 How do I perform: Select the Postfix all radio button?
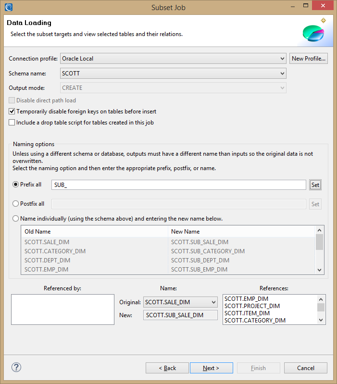16,204
